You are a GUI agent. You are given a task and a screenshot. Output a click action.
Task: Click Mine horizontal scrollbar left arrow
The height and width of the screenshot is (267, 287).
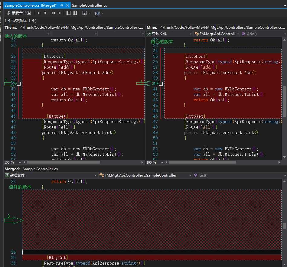click(x=167, y=162)
